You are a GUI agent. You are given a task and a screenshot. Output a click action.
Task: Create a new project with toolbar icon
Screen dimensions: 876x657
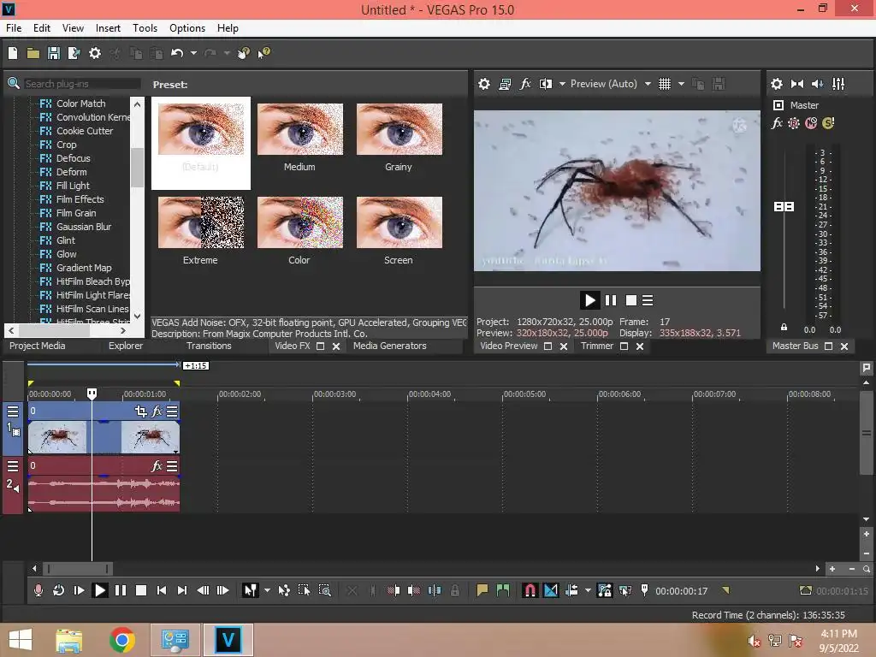13,53
